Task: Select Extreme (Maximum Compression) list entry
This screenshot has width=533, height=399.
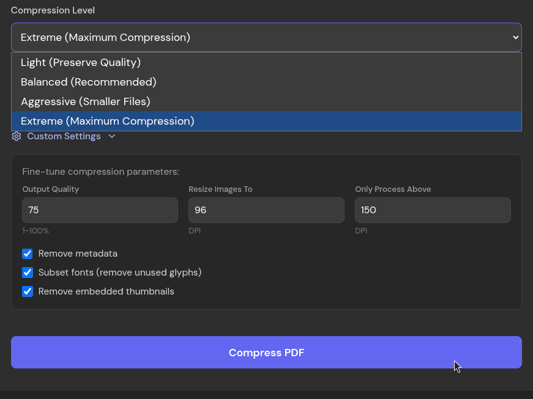Action: [x=266, y=121]
